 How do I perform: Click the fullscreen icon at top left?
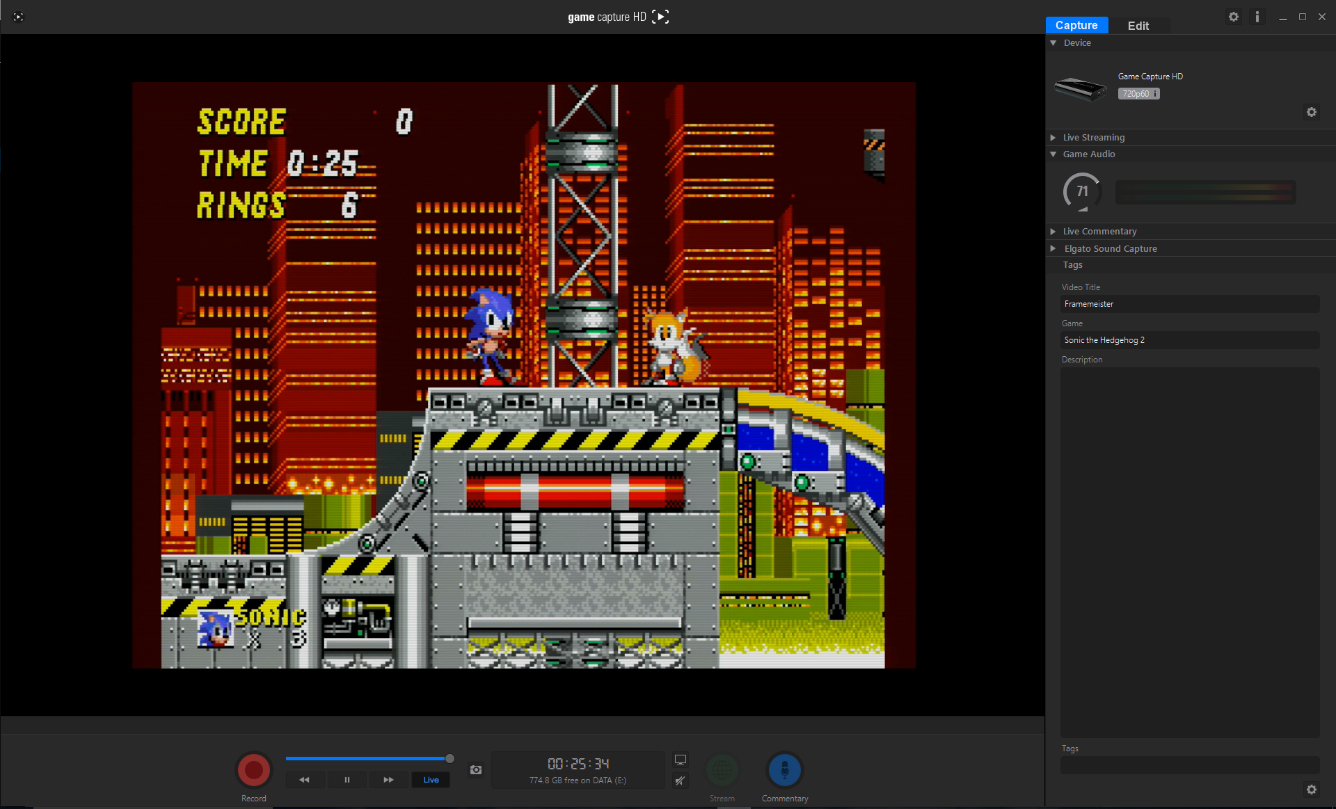pyautogui.click(x=19, y=17)
